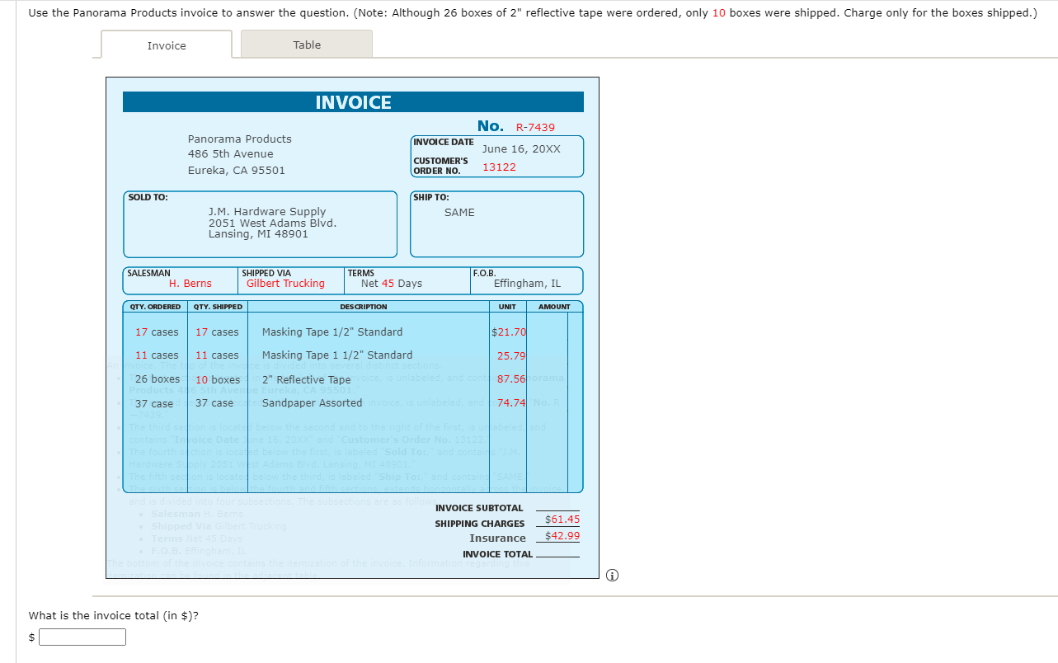
Task: Switch to the Table tab
Action: pos(306,44)
